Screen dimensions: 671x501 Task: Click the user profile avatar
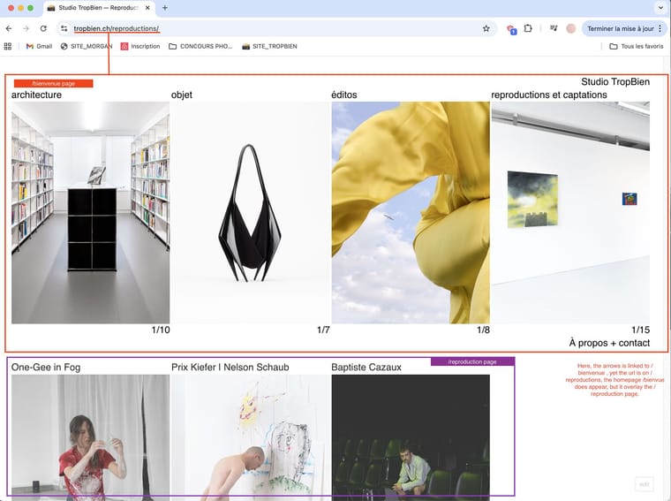point(571,28)
